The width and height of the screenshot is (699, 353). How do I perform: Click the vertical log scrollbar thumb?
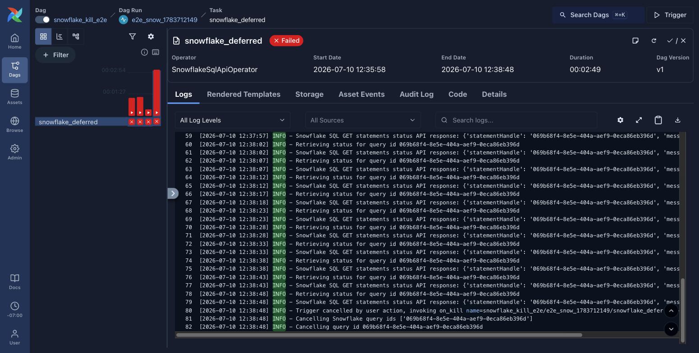coord(683,310)
